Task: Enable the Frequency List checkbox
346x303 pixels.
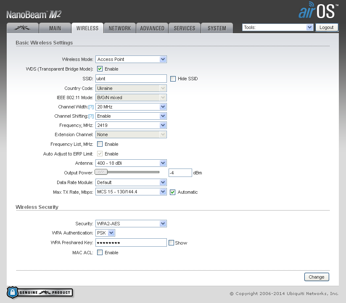Action: (100, 144)
